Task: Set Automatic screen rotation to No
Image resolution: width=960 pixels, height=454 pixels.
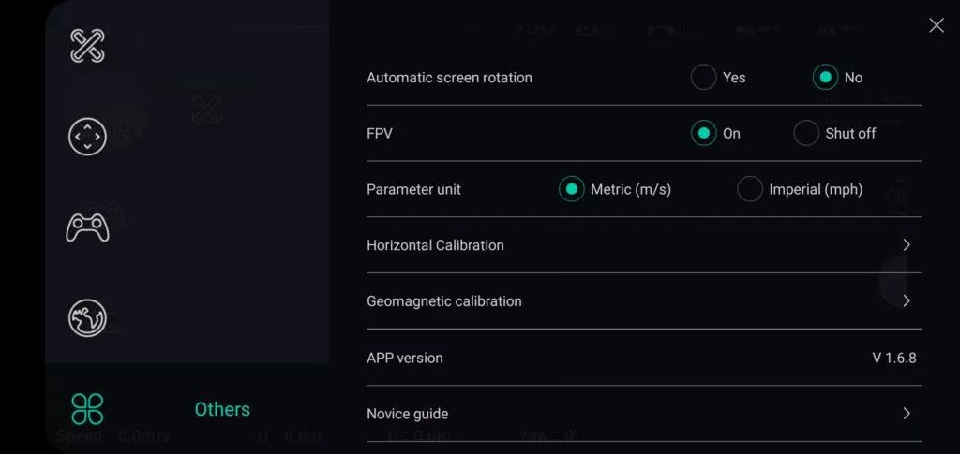Action: 825,78
